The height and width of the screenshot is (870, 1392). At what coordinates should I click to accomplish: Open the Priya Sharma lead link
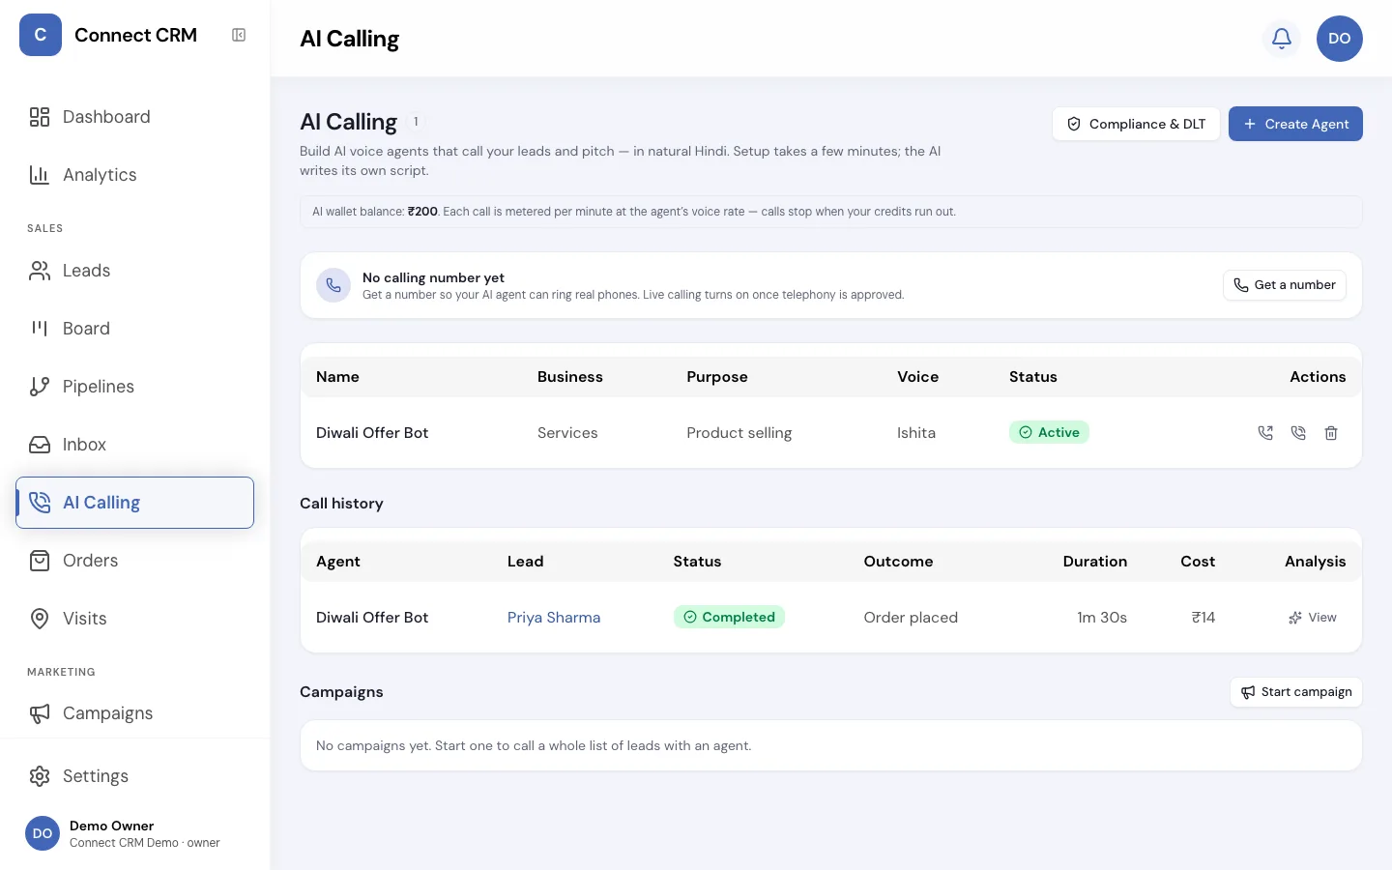(554, 618)
